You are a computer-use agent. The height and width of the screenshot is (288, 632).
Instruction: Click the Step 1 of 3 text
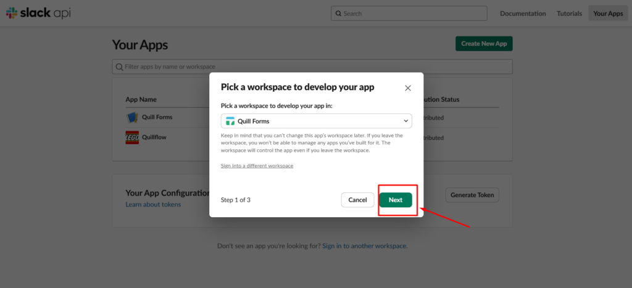coord(235,200)
